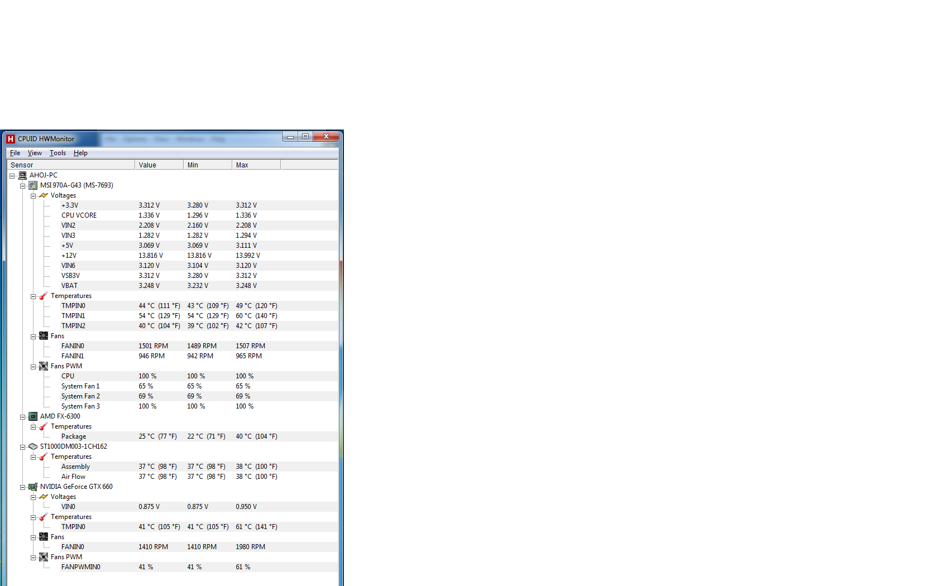Collapse the NVIDIA GeForce GTX 660 node
This screenshot has width=938, height=586.
pos(22,487)
